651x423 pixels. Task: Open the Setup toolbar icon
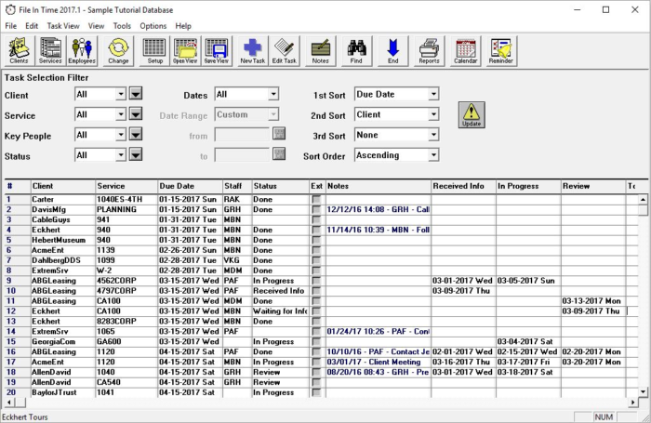pos(155,50)
